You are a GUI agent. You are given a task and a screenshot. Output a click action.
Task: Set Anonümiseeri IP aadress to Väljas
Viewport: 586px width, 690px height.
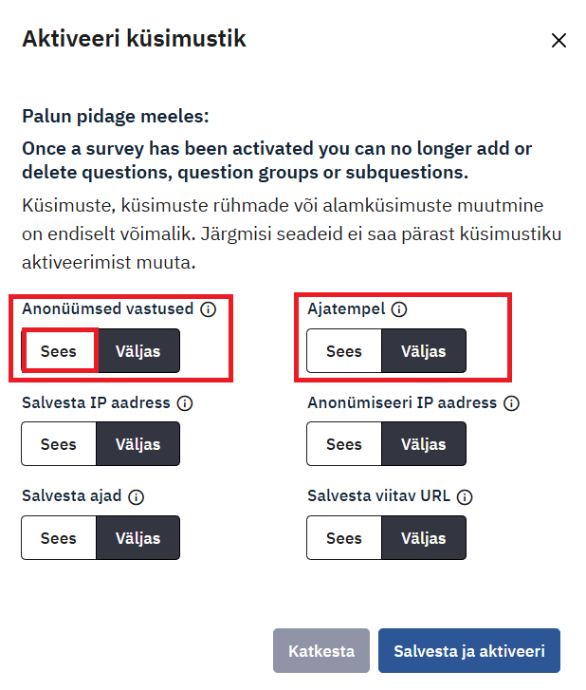[x=424, y=444]
